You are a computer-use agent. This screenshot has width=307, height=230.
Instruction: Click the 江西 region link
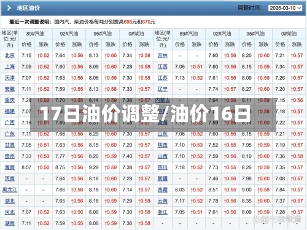pyautogui.click(x=163, y=67)
